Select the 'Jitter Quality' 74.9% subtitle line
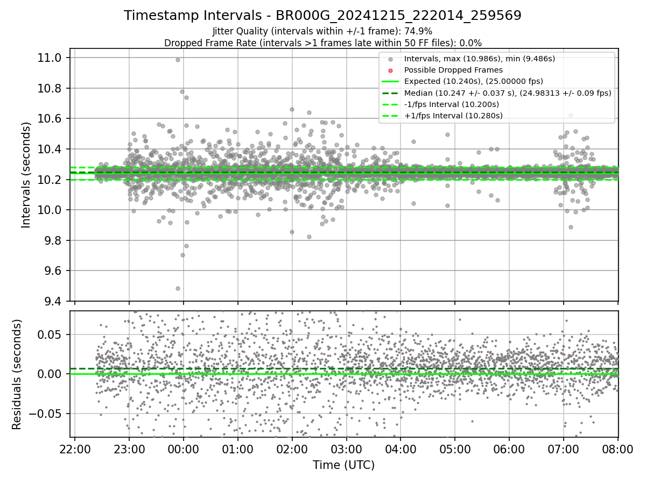The height and width of the screenshot is (484, 646). (x=322, y=31)
